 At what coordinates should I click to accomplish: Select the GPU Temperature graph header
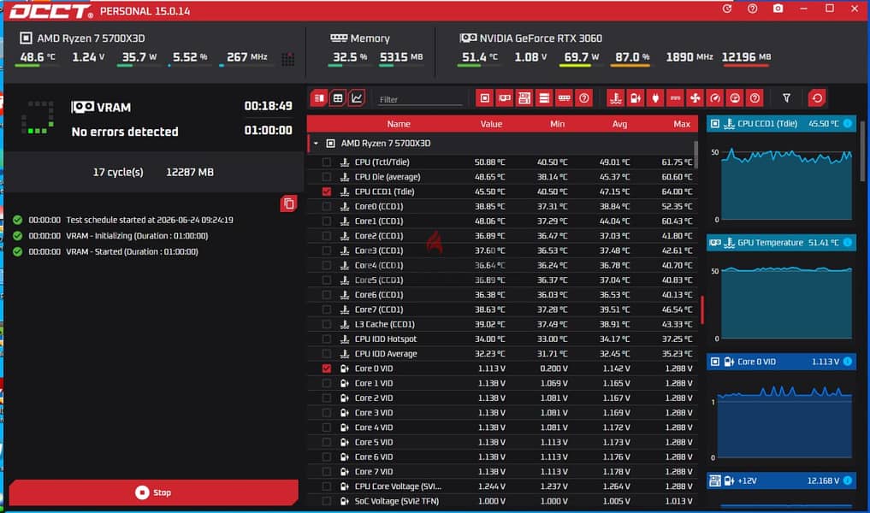(781, 242)
